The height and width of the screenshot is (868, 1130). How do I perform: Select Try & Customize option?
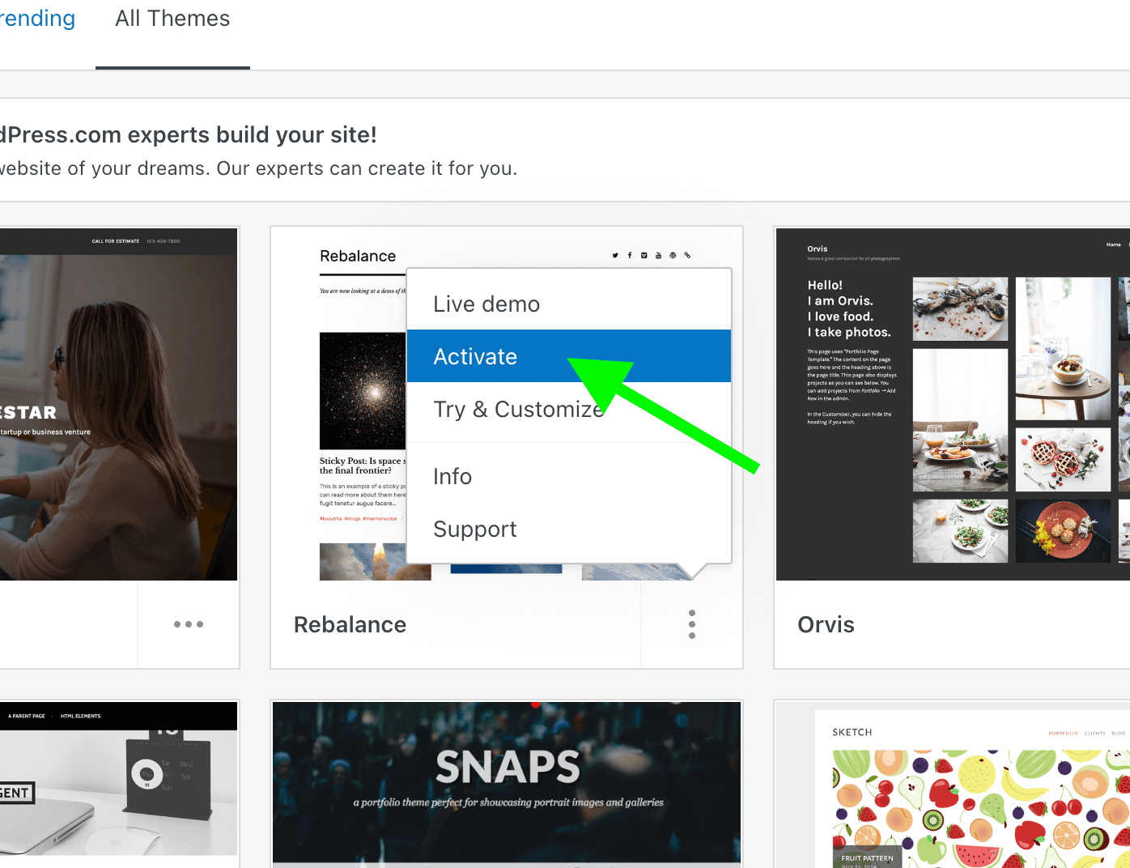coord(518,410)
